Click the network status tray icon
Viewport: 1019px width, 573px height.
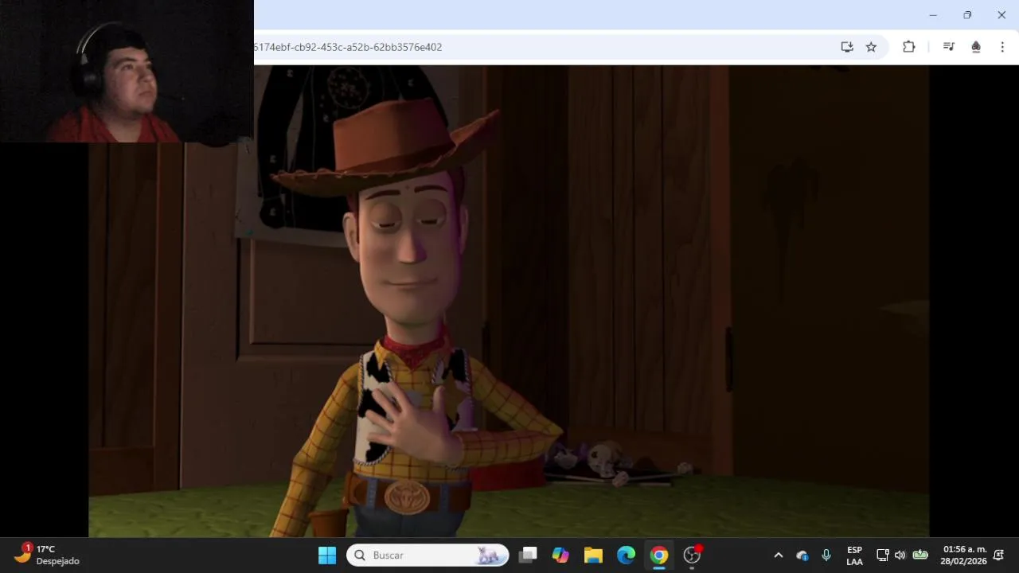(883, 555)
